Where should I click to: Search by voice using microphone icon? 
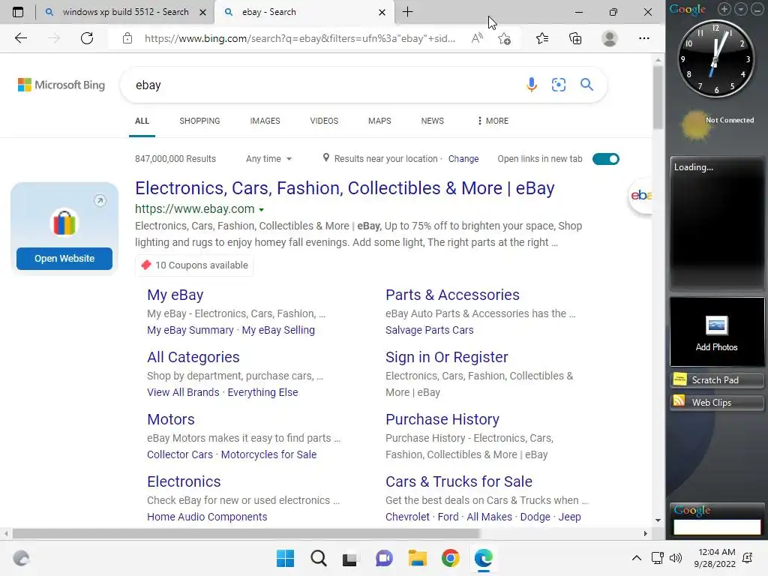[x=532, y=85]
